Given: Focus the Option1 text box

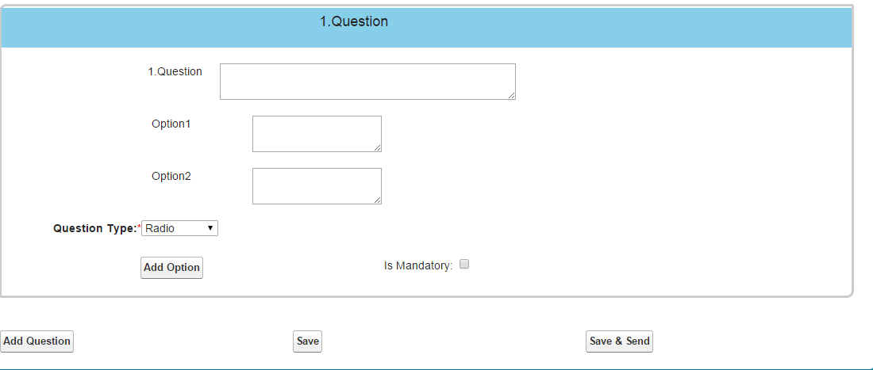Looking at the screenshot, I should click(316, 133).
